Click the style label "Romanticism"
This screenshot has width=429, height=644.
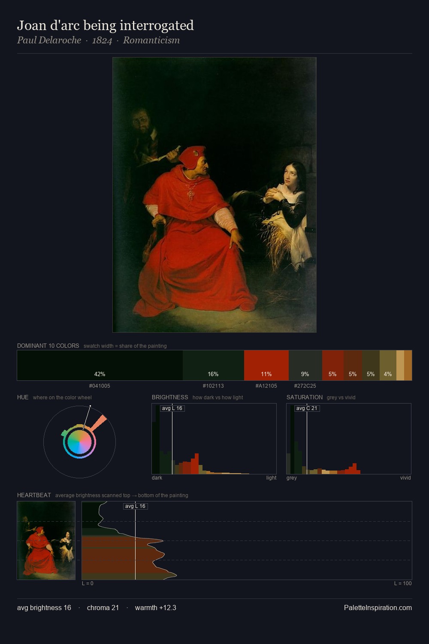click(151, 40)
